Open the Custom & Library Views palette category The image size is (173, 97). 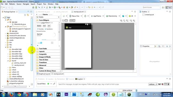click(x=48, y=71)
